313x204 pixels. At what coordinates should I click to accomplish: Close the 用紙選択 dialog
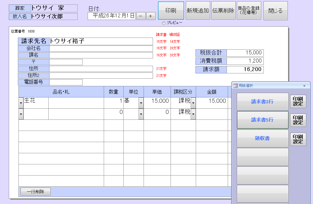click(x=304, y=86)
